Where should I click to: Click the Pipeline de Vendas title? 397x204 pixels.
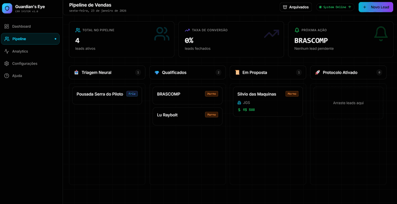(x=90, y=5)
